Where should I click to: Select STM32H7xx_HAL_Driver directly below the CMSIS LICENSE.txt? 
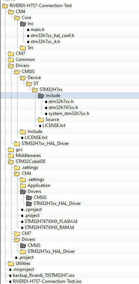coord(45,143)
